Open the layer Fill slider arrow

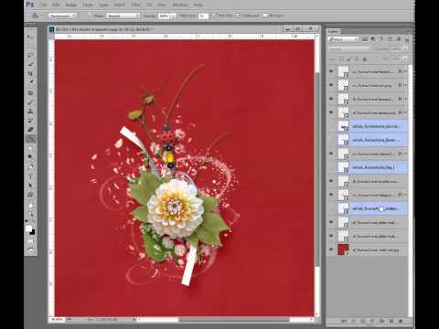coord(405,58)
